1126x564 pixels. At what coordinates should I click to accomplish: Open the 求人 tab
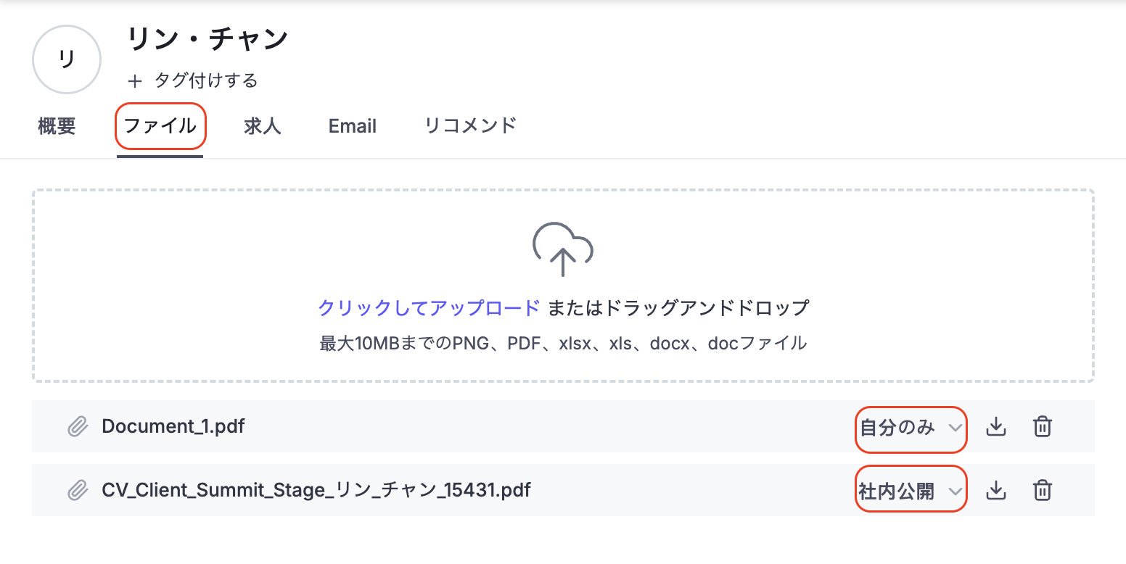tap(263, 126)
